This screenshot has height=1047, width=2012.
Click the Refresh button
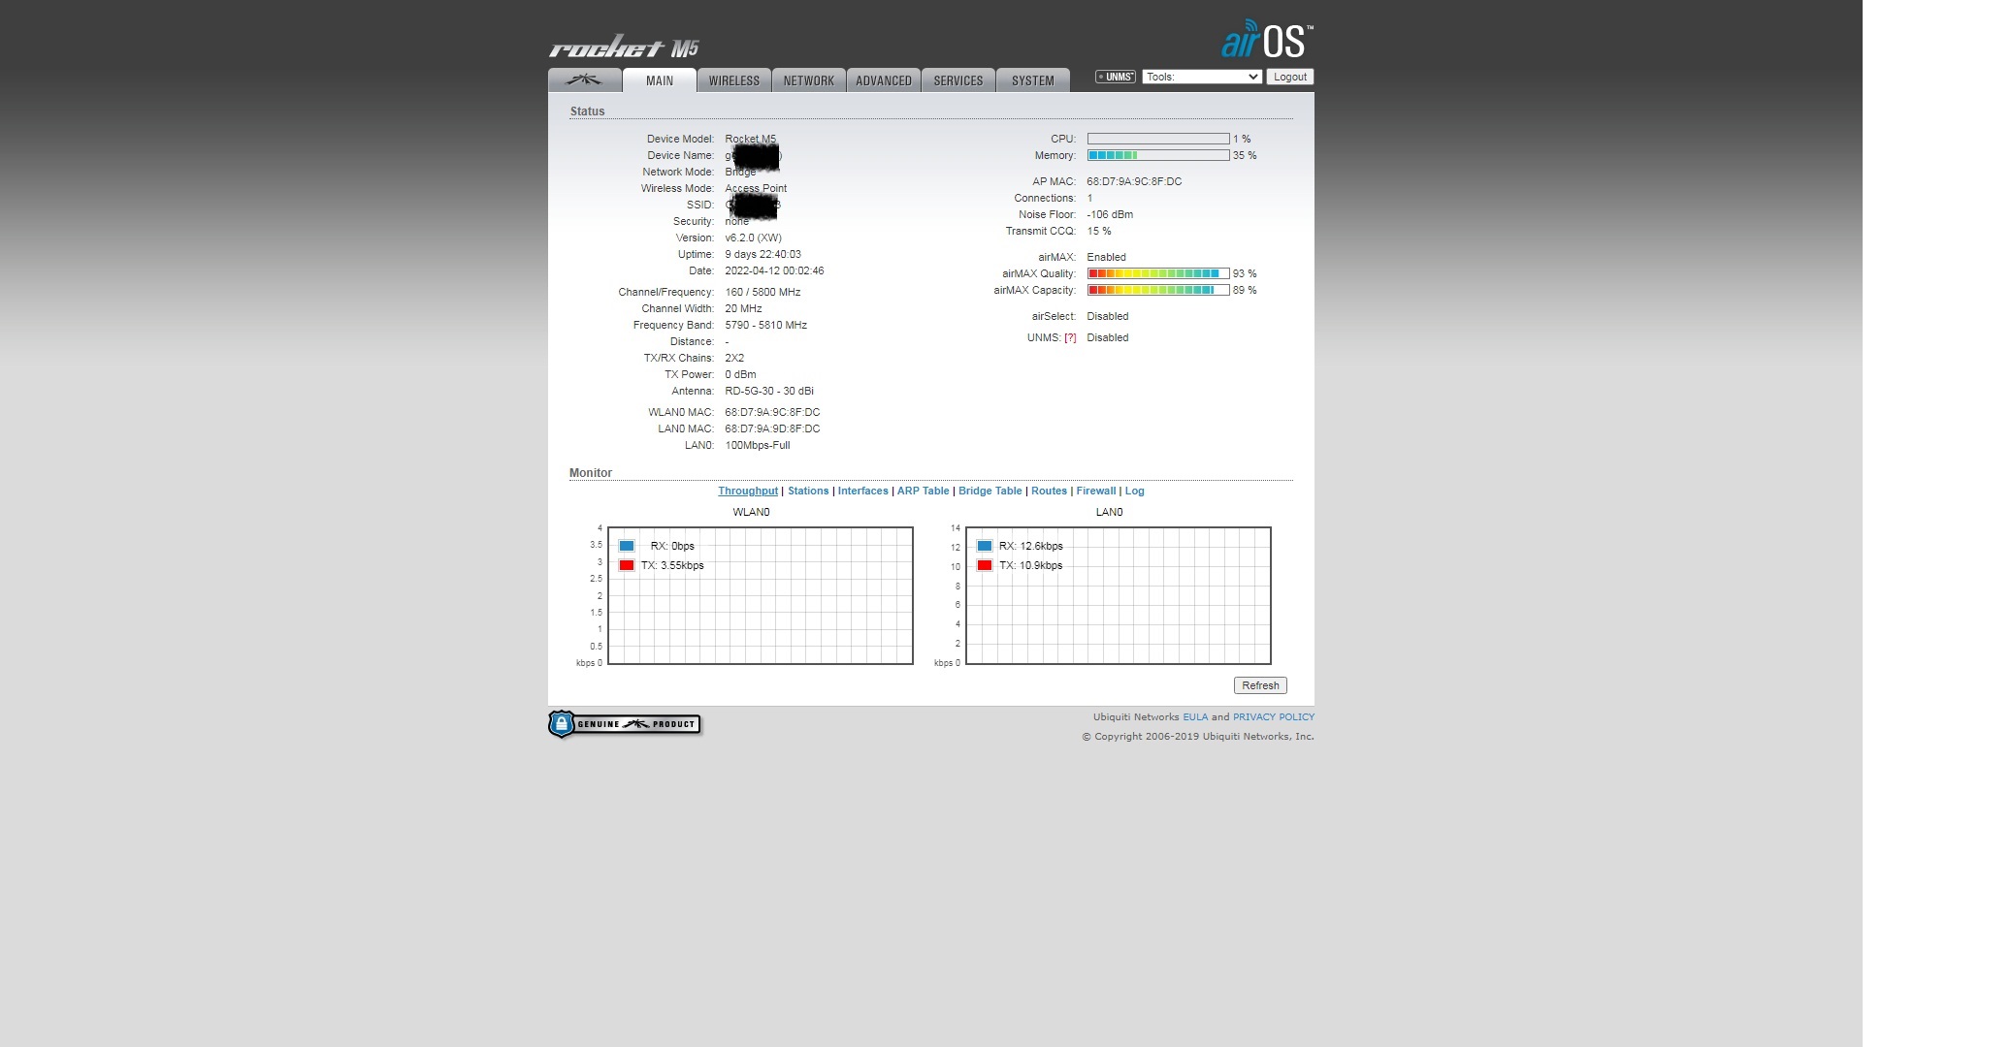pyautogui.click(x=1260, y=685)
